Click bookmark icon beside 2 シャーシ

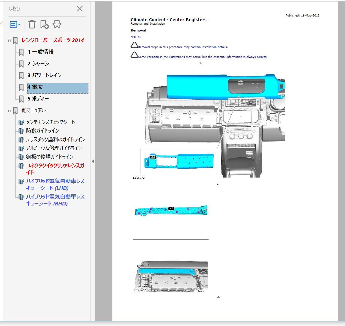(21, 64)
